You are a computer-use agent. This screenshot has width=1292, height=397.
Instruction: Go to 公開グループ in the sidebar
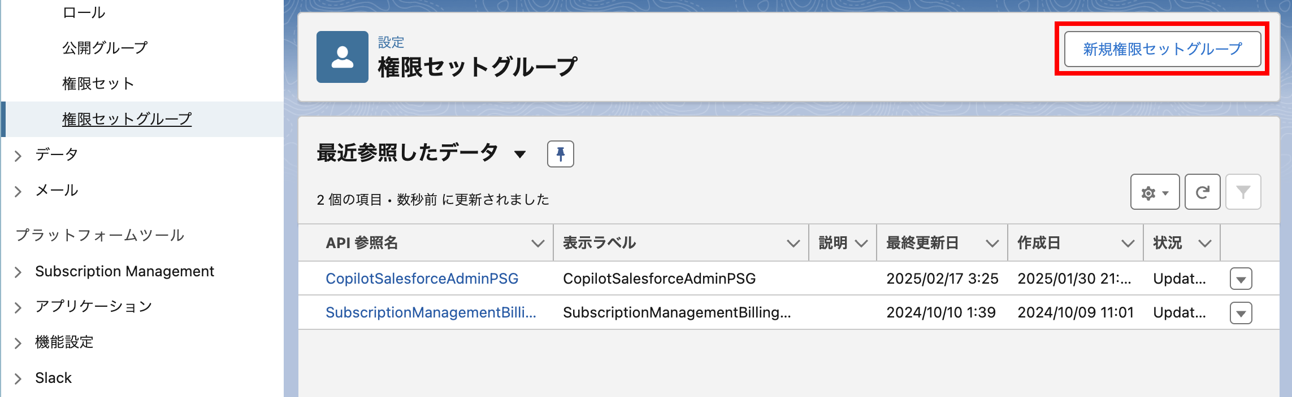[x=105, y=48]
